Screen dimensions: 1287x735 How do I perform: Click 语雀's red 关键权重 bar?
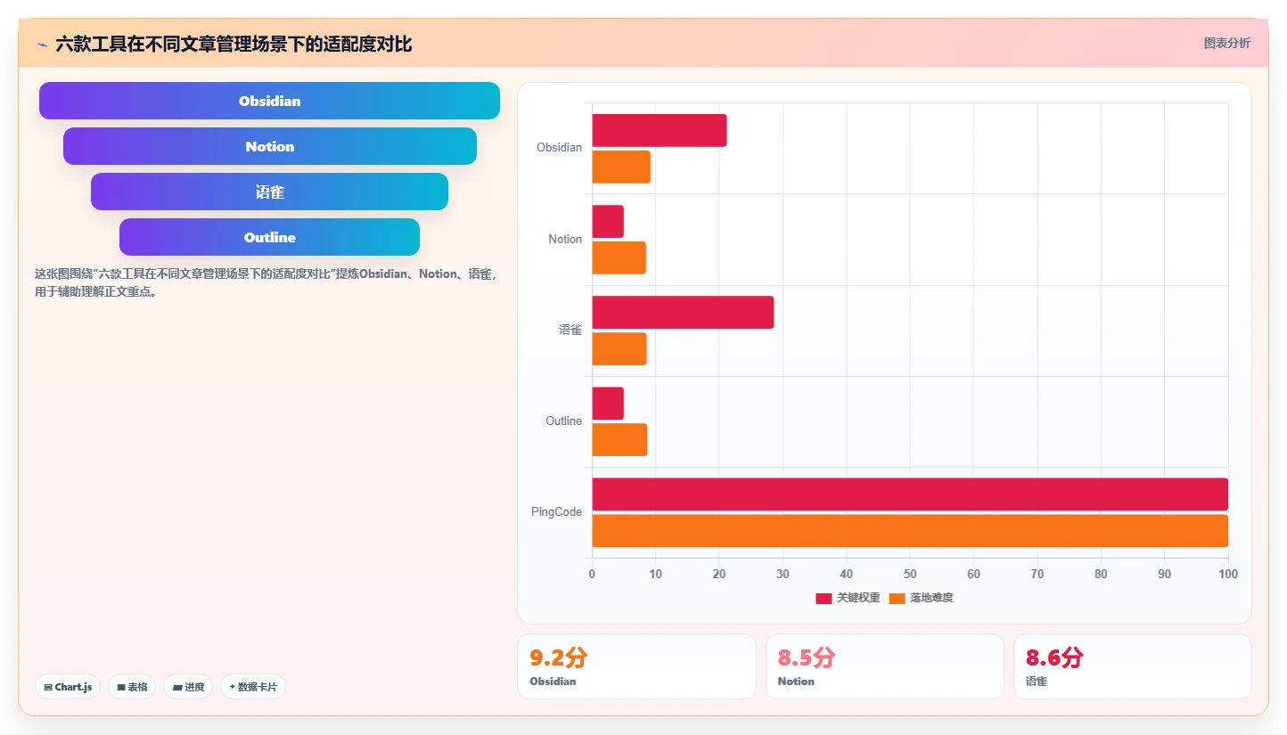(683, 312)
